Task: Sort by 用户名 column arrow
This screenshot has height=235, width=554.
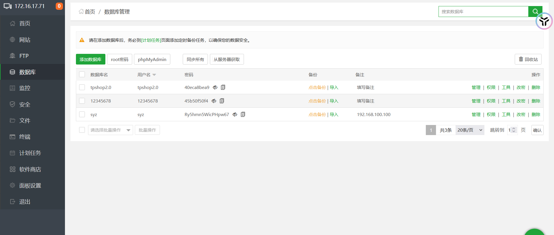Action: pyautogui.click(x=154, y=75)
